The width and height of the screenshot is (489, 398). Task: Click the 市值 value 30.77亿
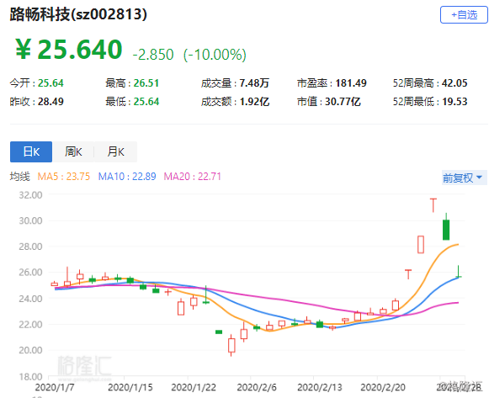(343, 101)
